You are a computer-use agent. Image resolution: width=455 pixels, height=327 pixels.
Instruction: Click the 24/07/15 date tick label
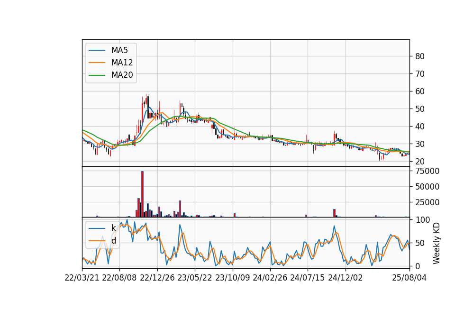coord(307,278)
